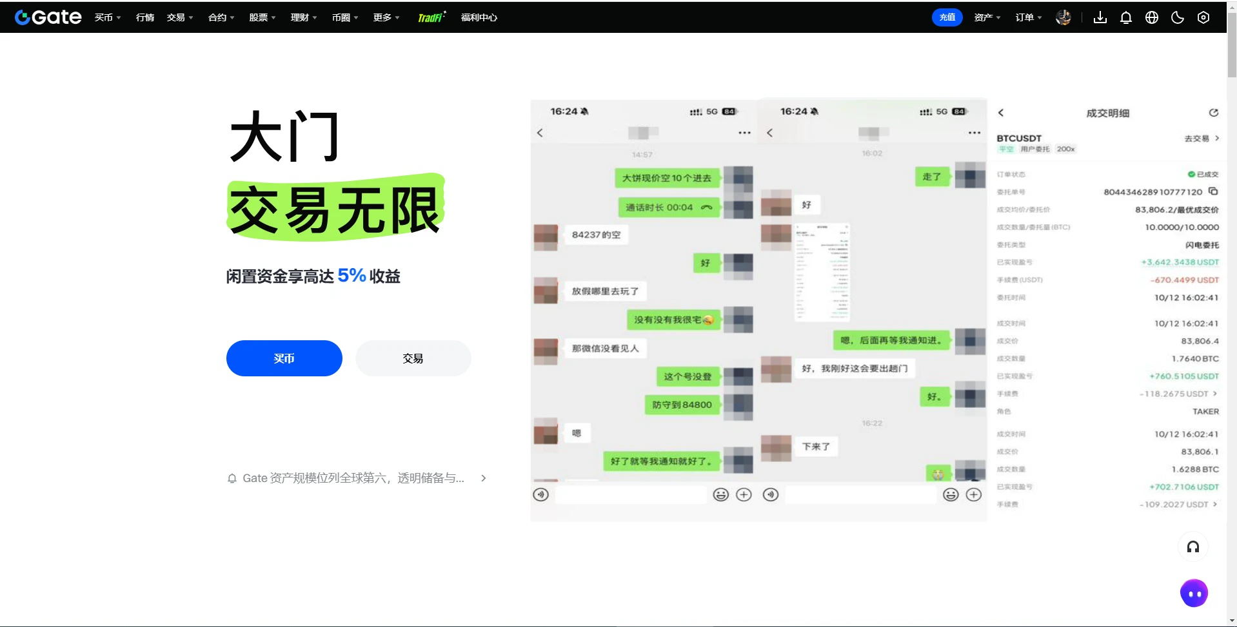Image resolution: width=1237 pixels, height=627 pixels.
Task: Click the blue 买币 button
Action: [284, 358]
